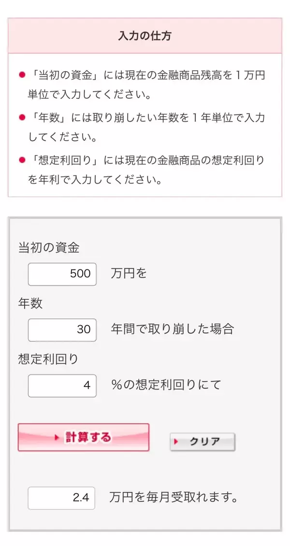Click the red arrow icon on クリア
This screenshot has width=290, height=546.
176,442
